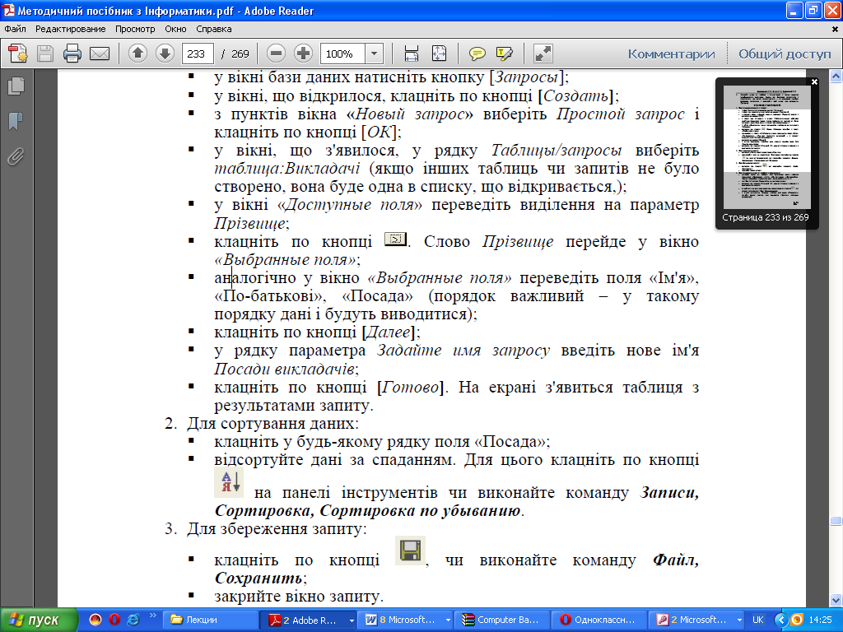Open the Просмотр menu

[x=135, y=29]
